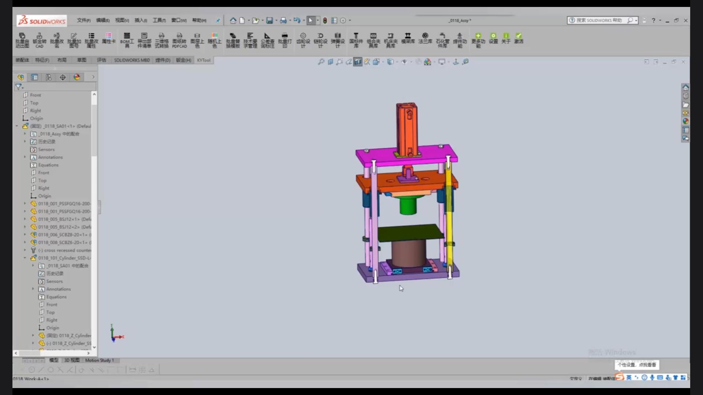Toggle SOLIDWORKS Resources home in task pane
703x395 pixels.
[685, 87]
